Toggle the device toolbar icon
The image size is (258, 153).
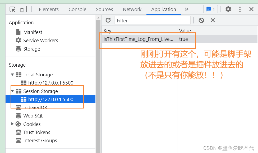[24, 9]
